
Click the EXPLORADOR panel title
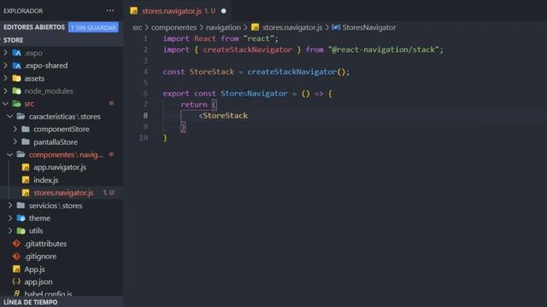(23, 11)
